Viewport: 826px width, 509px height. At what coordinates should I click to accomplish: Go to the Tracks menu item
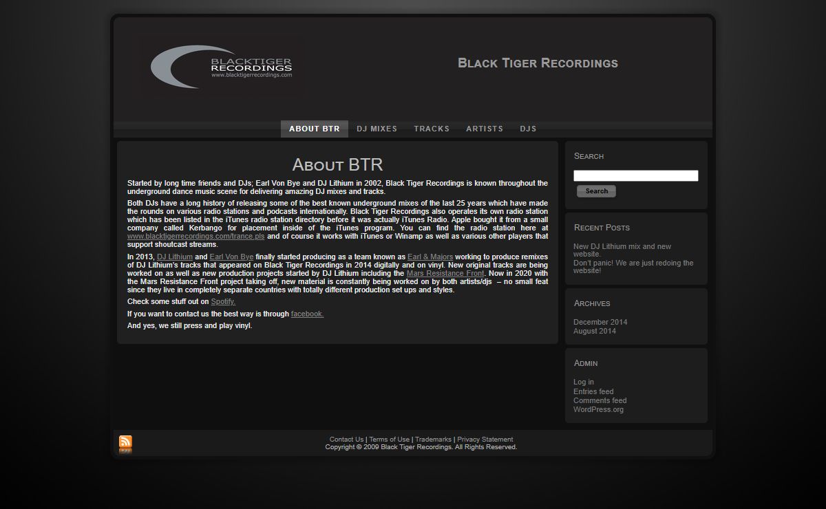click(432, 129)
